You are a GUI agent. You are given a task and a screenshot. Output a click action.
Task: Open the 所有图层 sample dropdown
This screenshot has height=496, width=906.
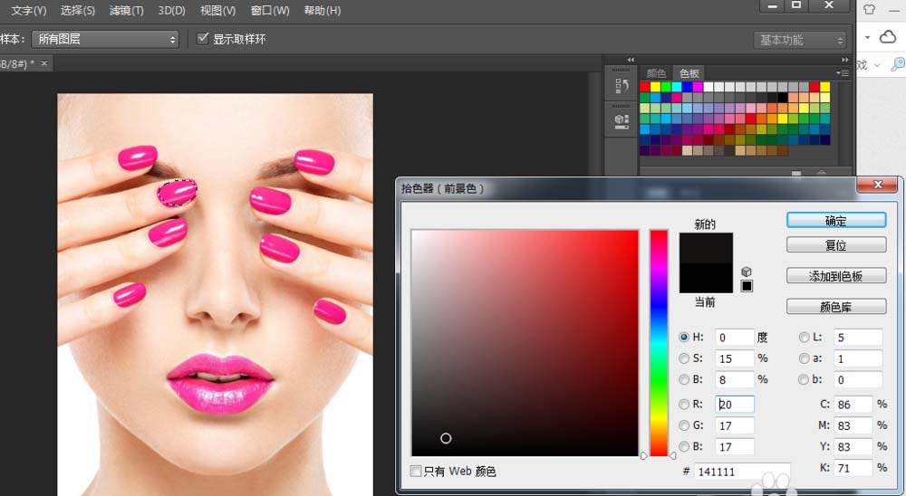point(106,39)
